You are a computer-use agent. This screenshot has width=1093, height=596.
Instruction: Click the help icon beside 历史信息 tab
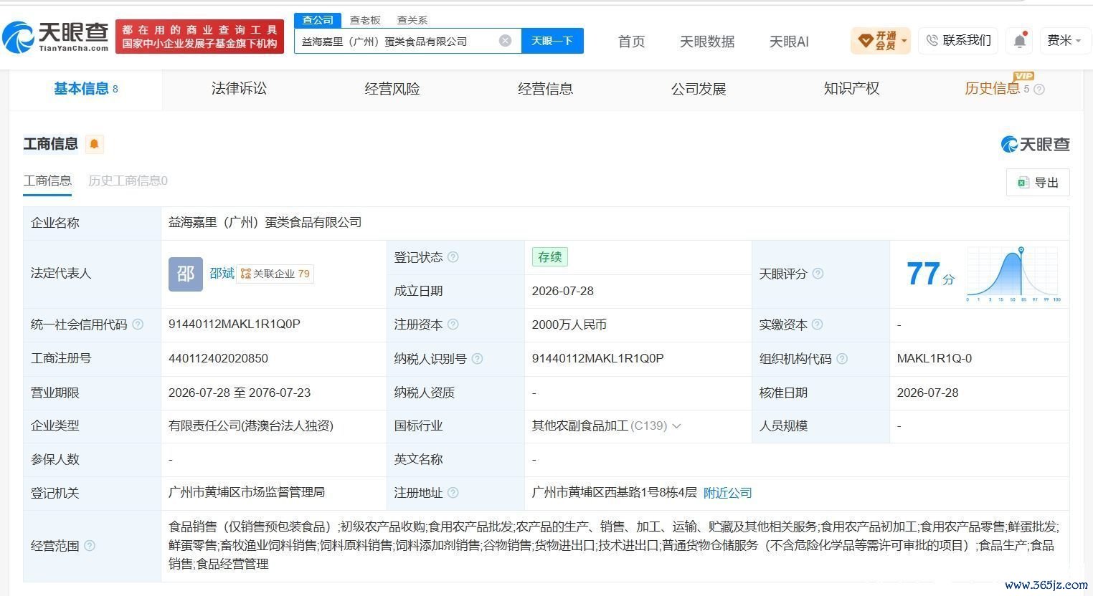[x=1039, y=90]
